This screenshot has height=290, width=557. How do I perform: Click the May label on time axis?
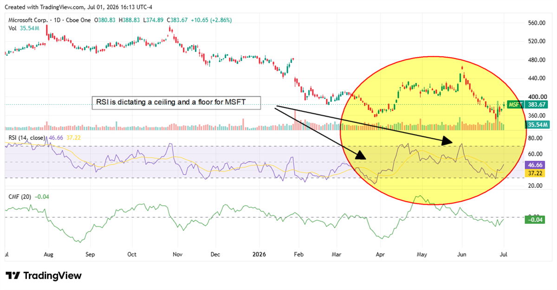[x=421, y=255]
